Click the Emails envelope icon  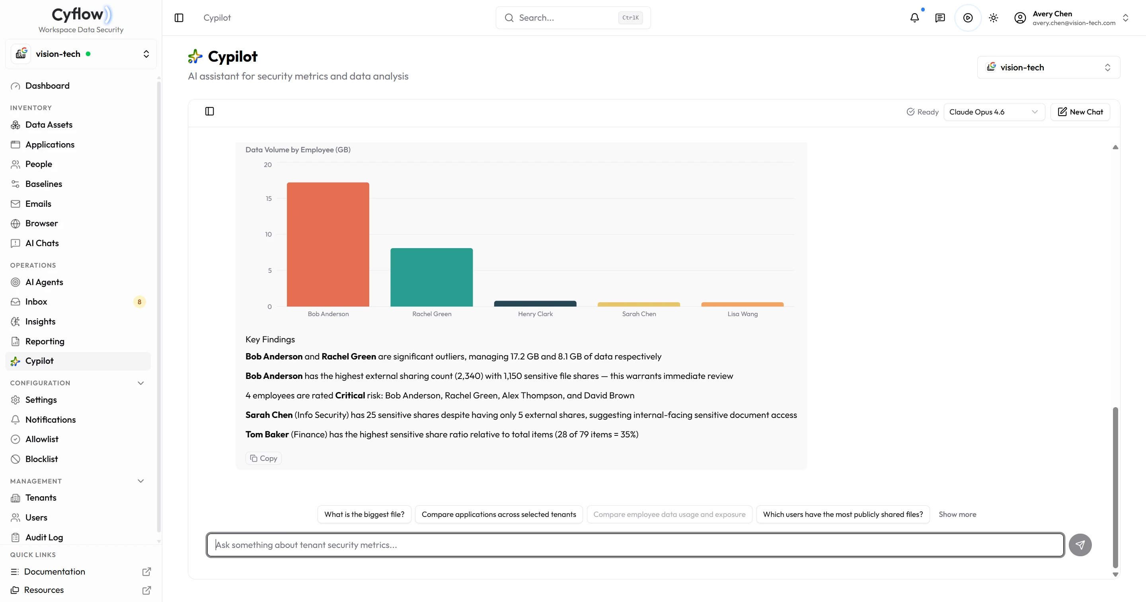click(x=16, y=204)
